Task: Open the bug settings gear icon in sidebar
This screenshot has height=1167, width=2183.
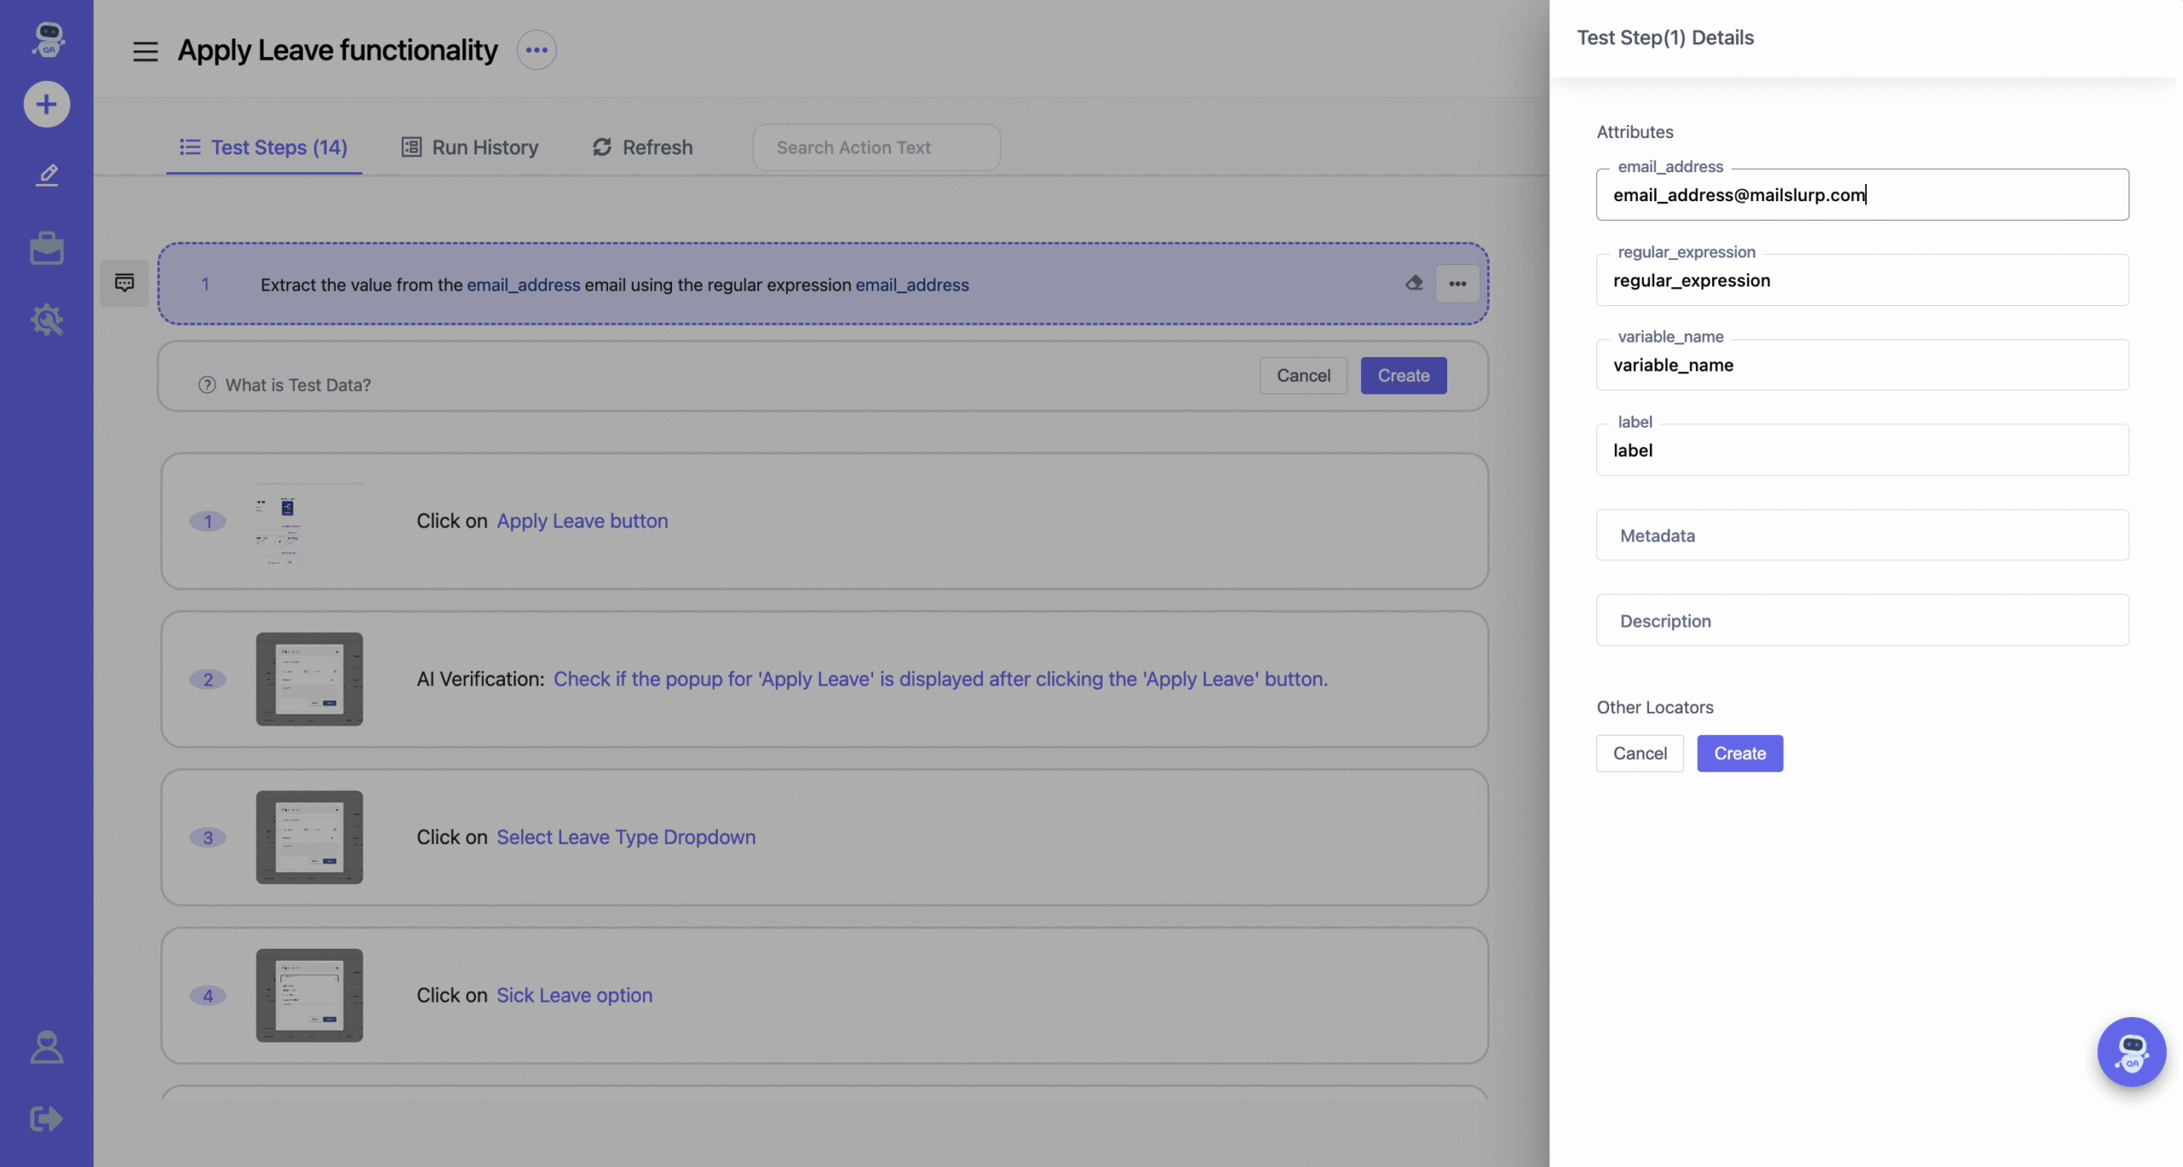Action: pyautogui.click(x=47, y=320)
